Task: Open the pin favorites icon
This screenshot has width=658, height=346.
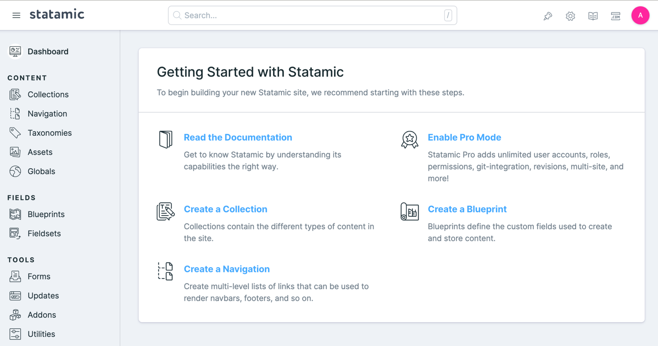Action: tap(547, 16)
